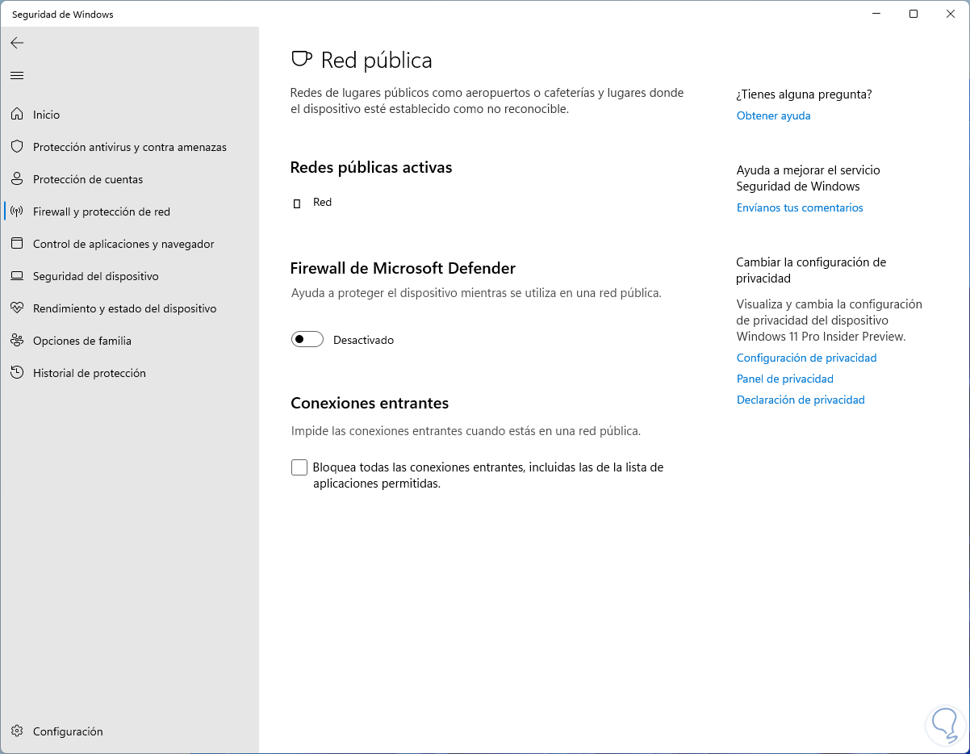Click the device security laptop icon
This screenshot has width=970, height=754.
17,276
